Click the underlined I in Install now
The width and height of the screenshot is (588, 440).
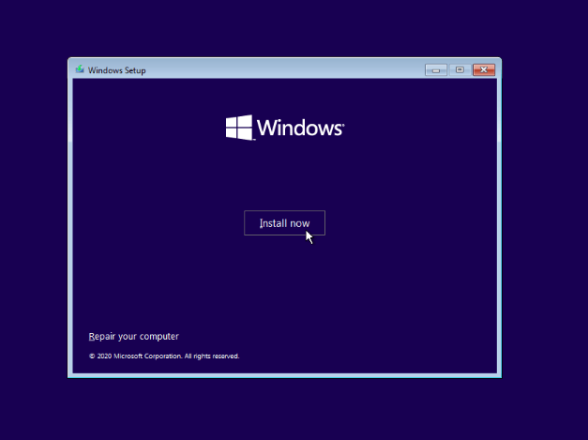(261, 223)
